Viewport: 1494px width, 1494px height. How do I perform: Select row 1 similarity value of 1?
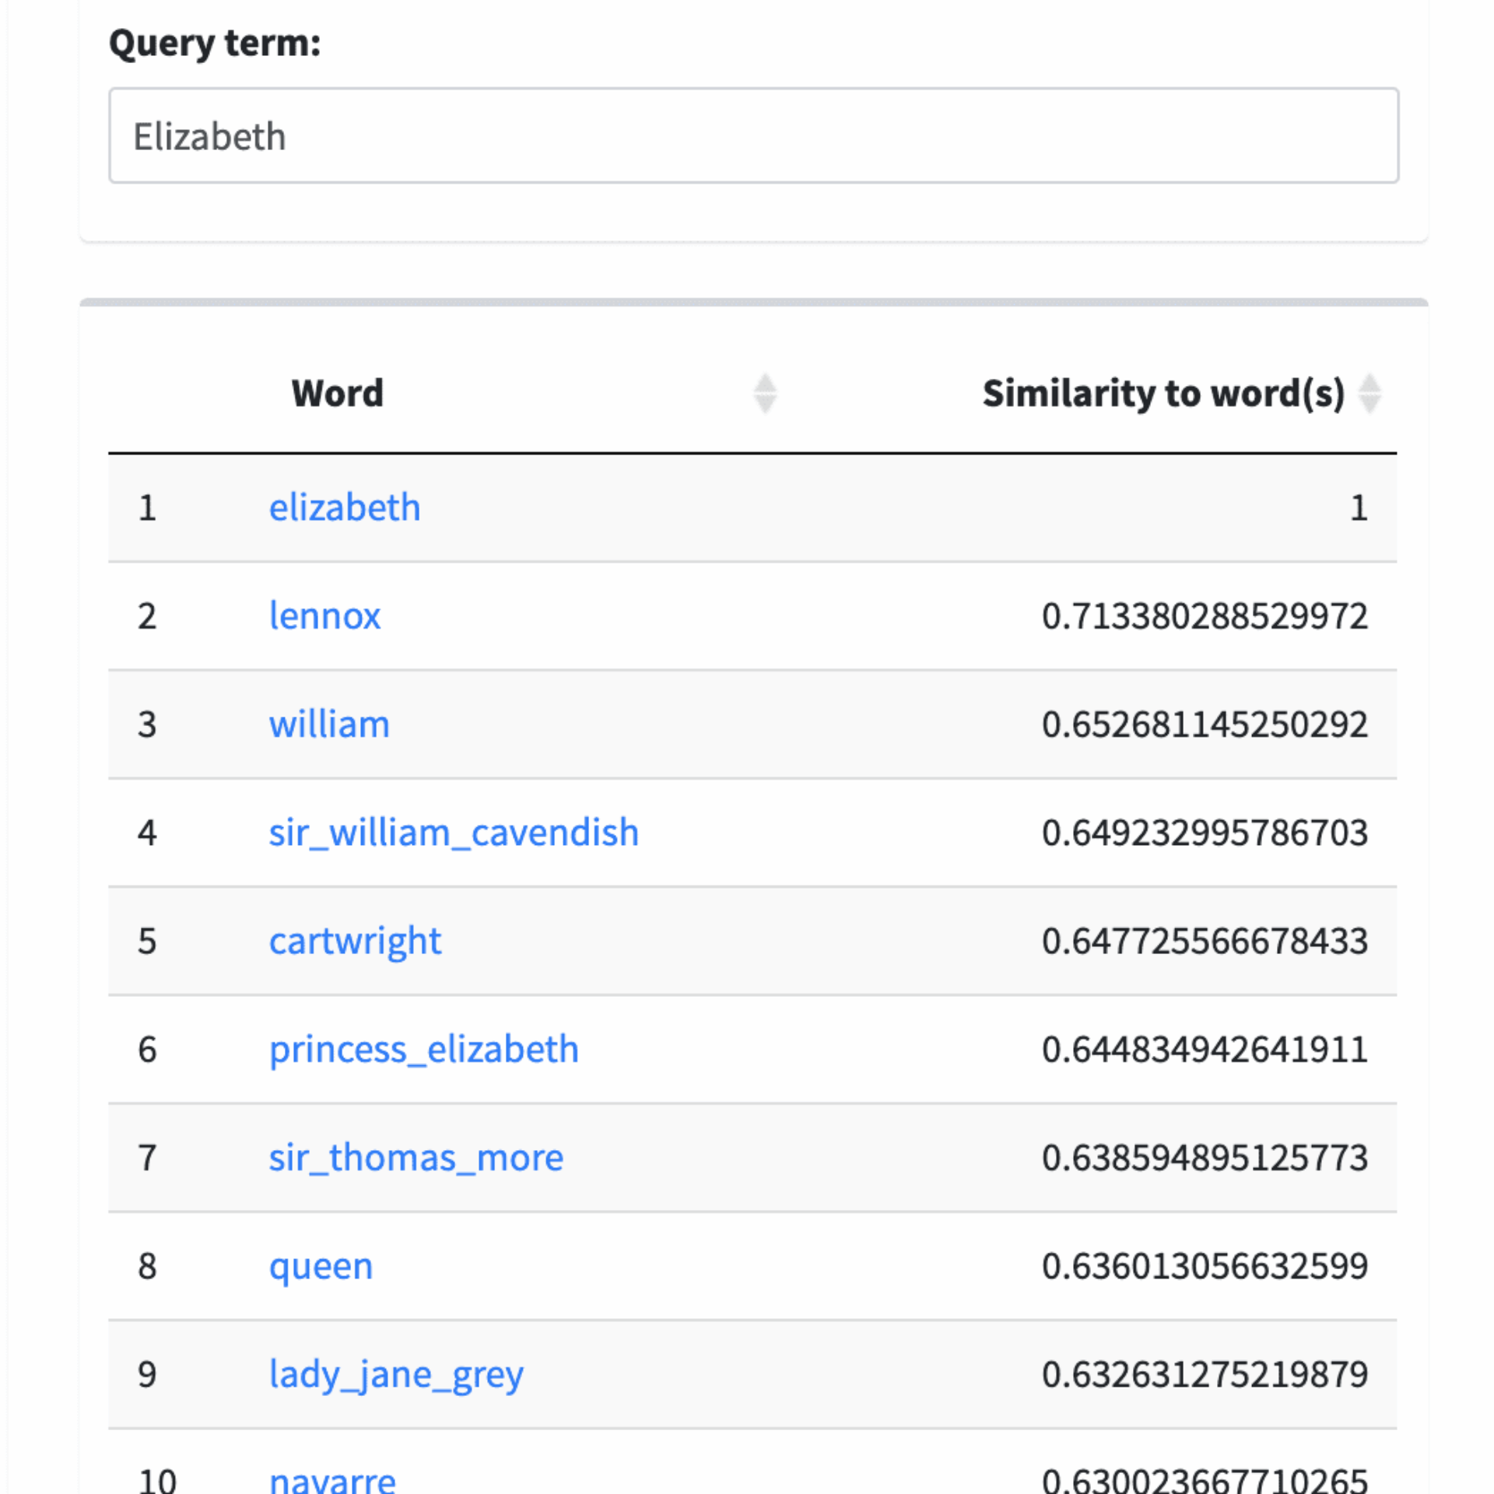click(x=1359, y=507)
